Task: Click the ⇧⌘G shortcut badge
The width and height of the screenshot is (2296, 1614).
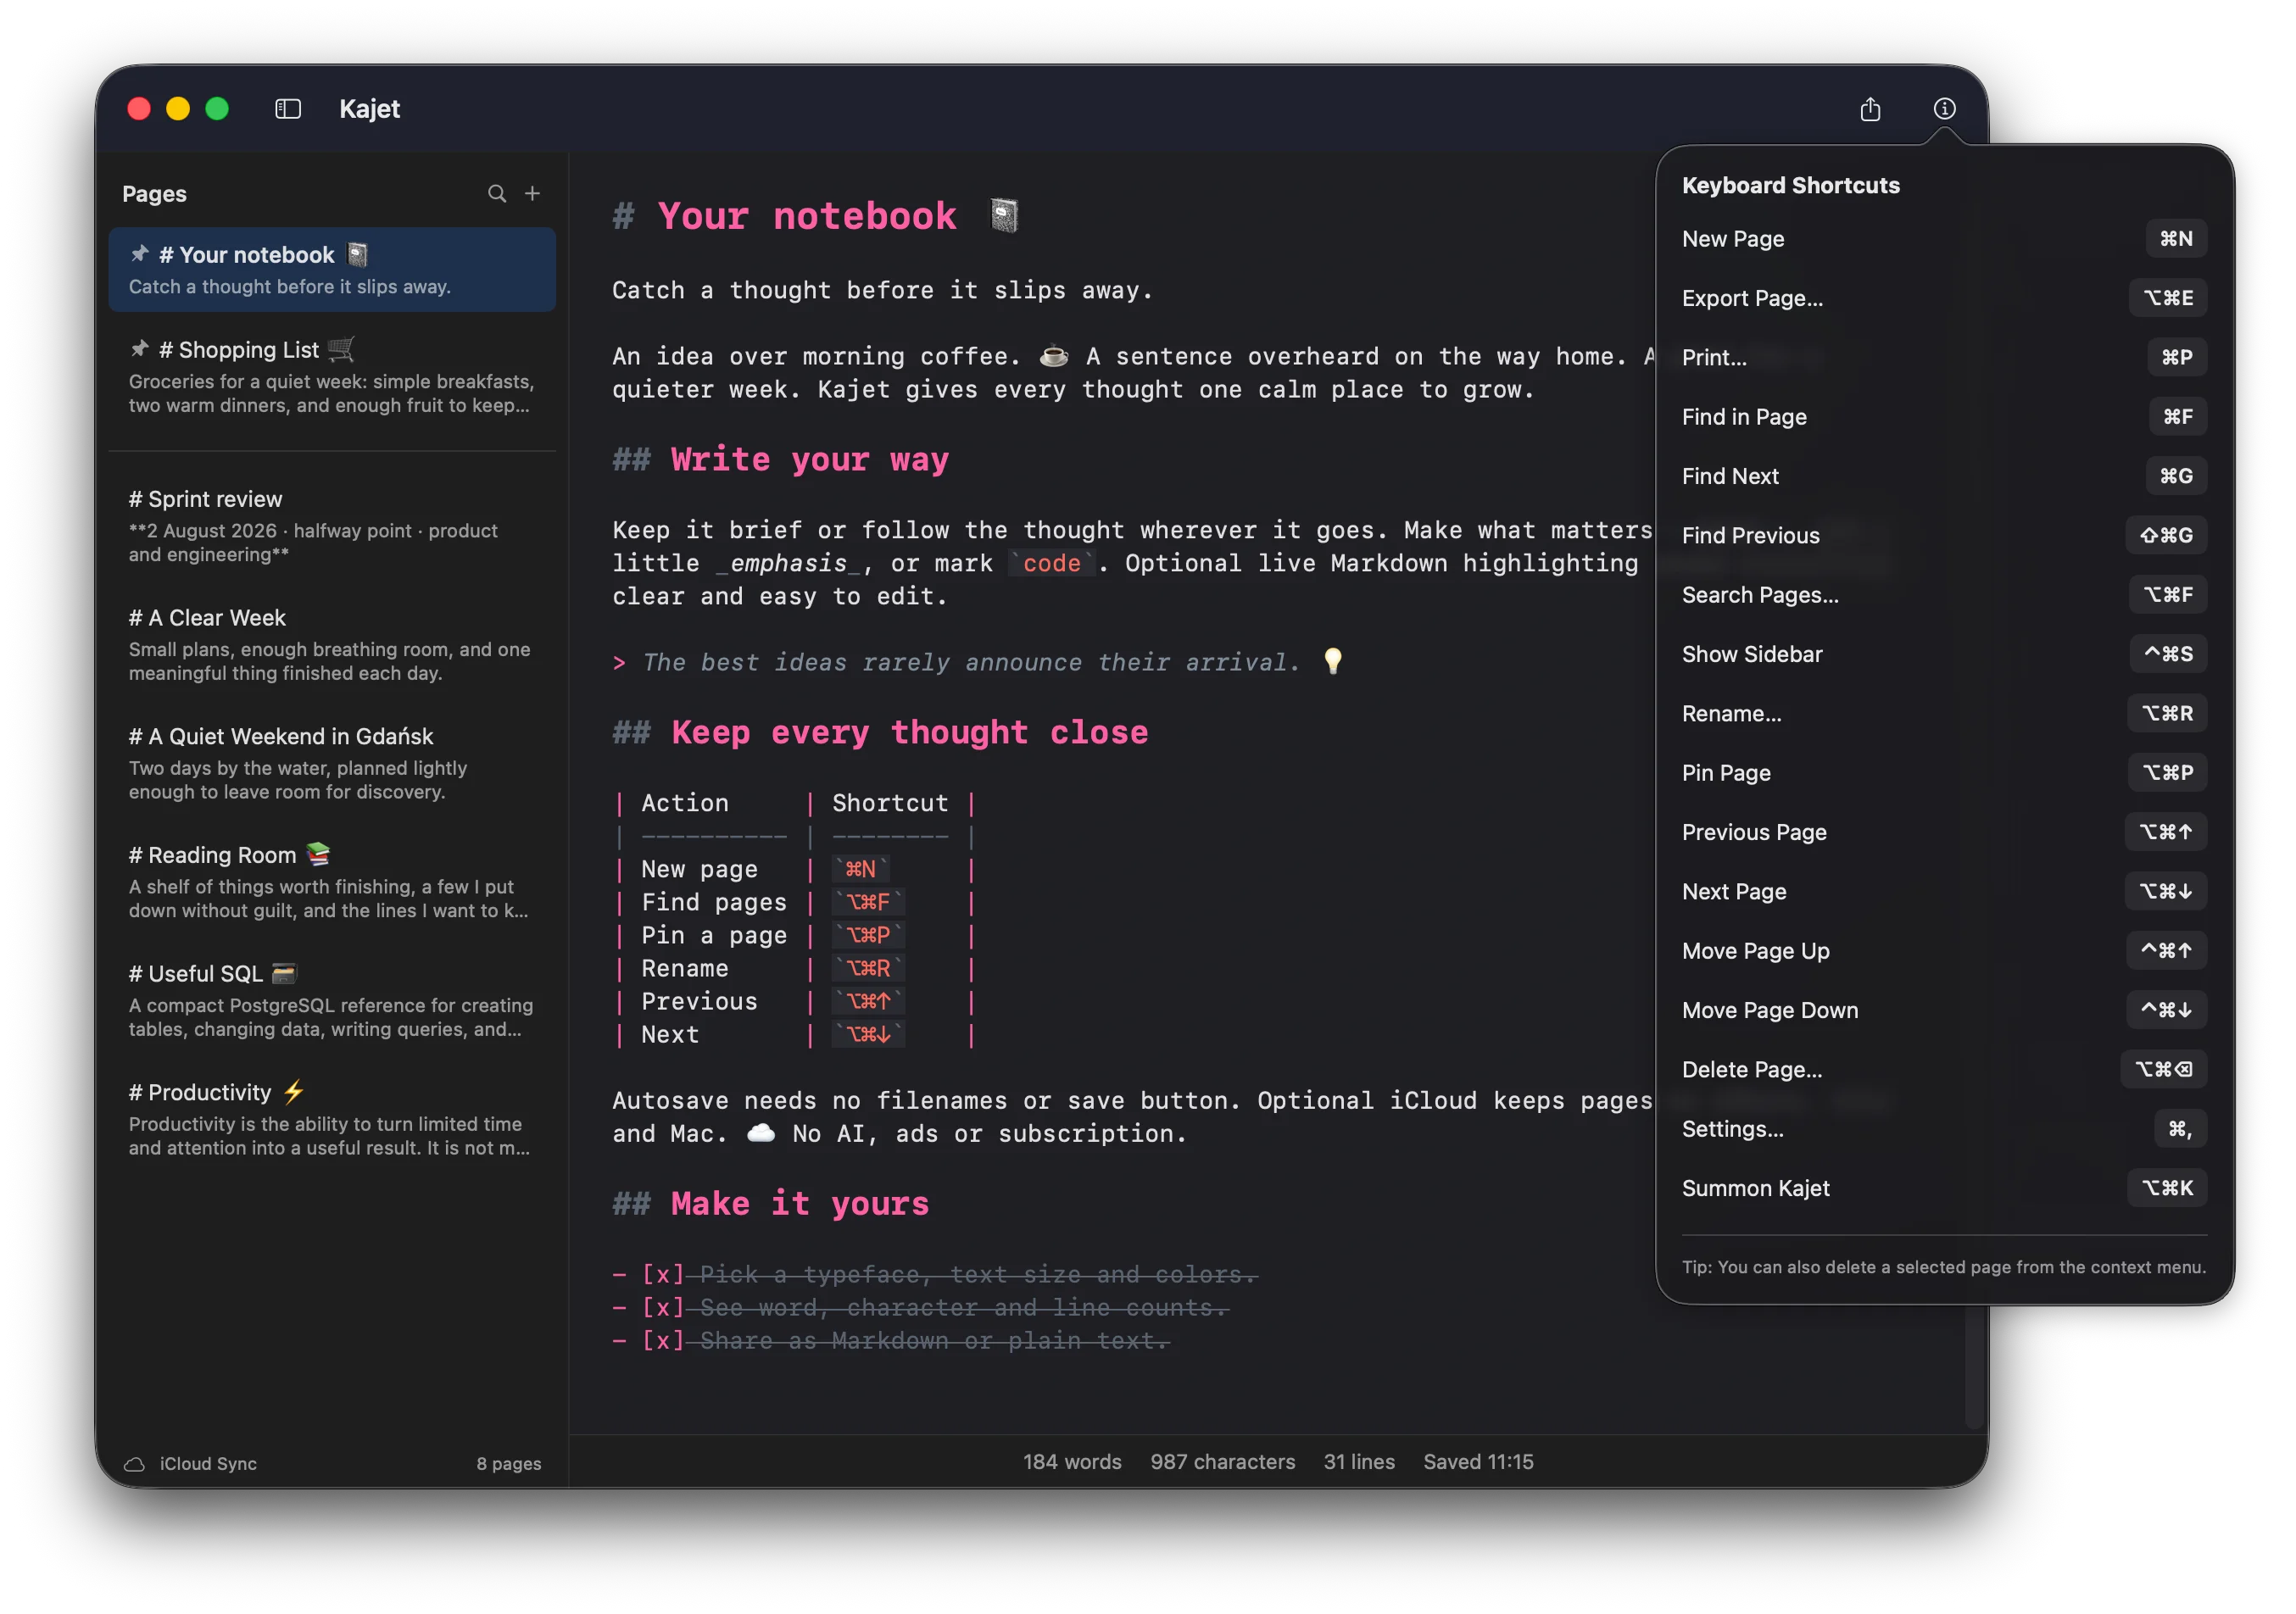Action: (2166, 535)
